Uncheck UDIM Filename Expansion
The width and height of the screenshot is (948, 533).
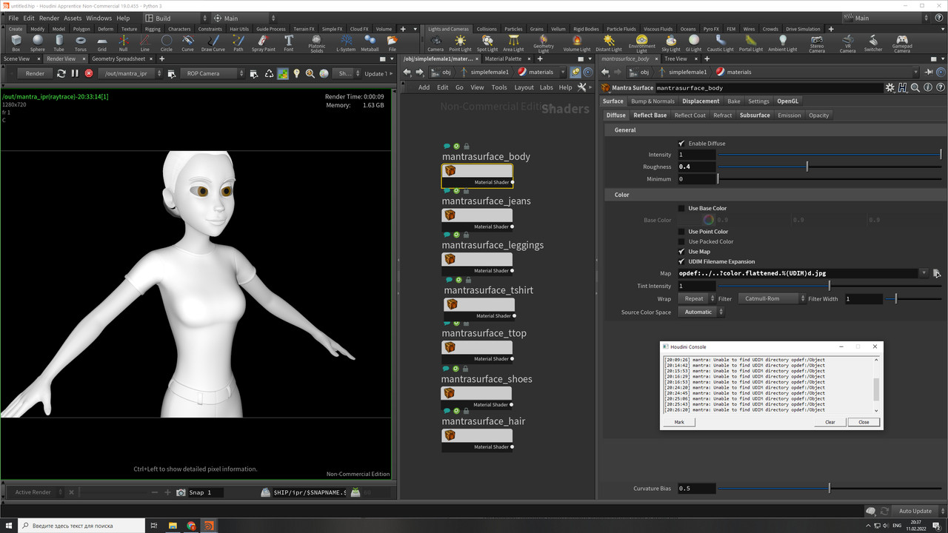point(681,261)
